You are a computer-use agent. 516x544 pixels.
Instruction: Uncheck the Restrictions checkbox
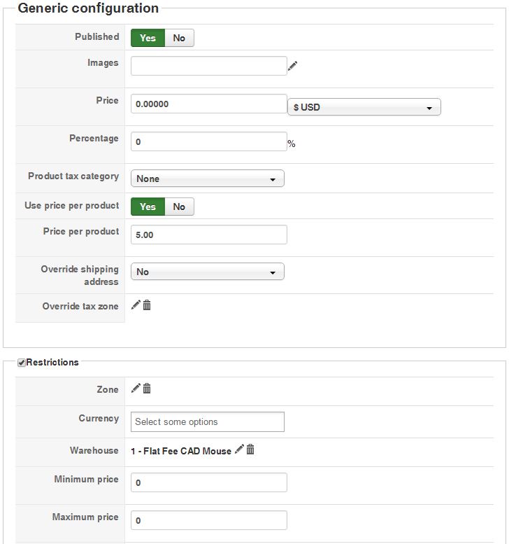click(22, 363)
